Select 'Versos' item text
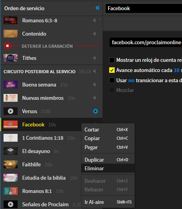Viewport: 182px width, 209px height. [x=30, y=111]
